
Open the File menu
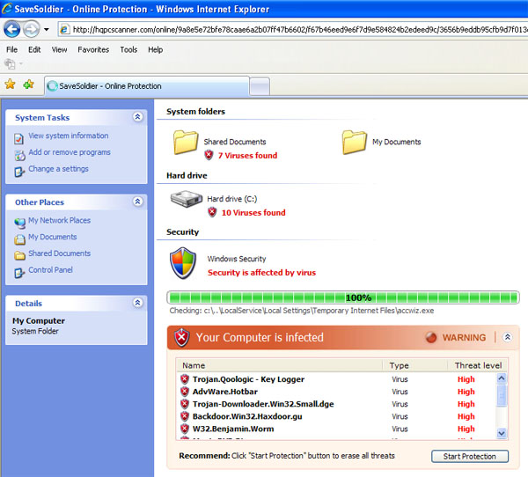pyautogui.click(x=11, y=49)
